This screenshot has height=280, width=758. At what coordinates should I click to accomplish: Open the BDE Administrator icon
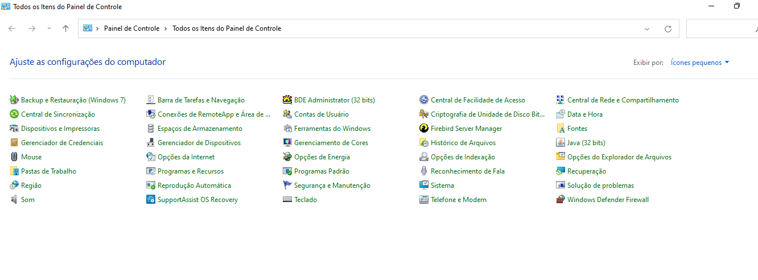click(287, 100)
